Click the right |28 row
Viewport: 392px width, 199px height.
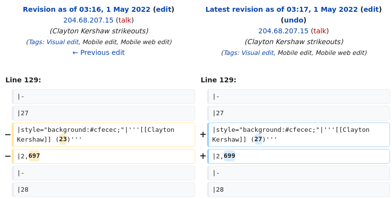[x=298, y=190]
